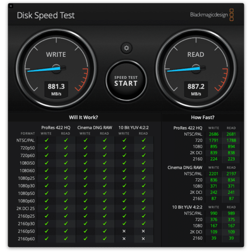Click the 2160p30 format row label

point(26,224)
